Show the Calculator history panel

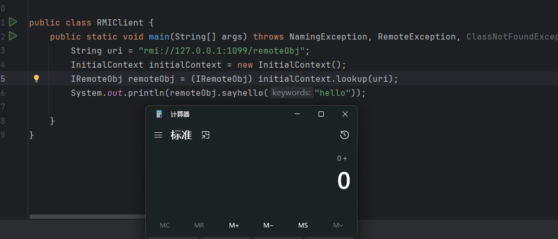[x=344, y=135]
